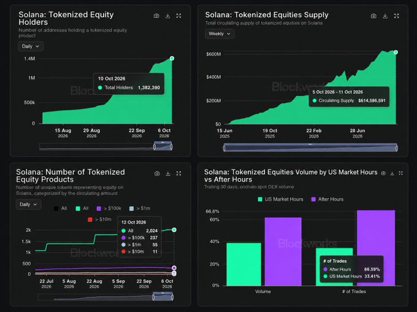Open Weekly interval dropdown on Equities Supply chart
Screen dimensions: 417x312
coord(220,34)
